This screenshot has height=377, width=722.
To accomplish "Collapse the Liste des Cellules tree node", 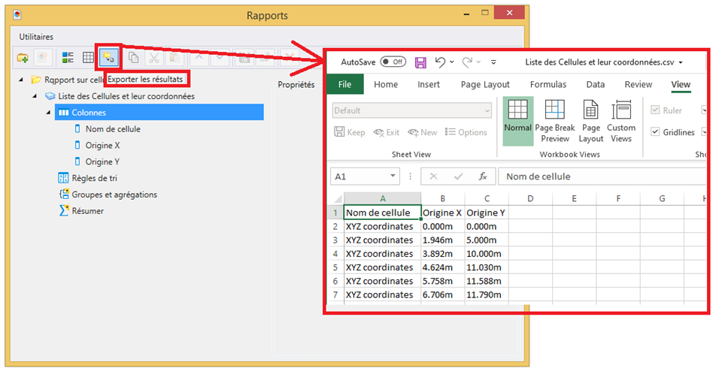I will [x=35, y=97].
